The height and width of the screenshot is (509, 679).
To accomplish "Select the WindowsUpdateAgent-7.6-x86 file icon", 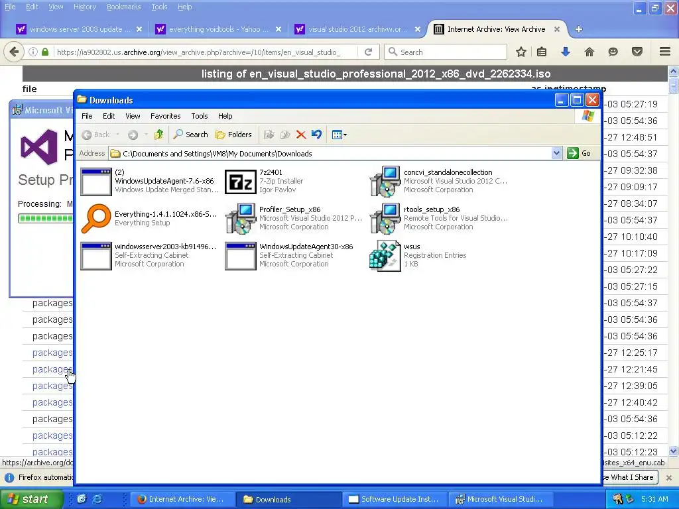I will 95,182.
